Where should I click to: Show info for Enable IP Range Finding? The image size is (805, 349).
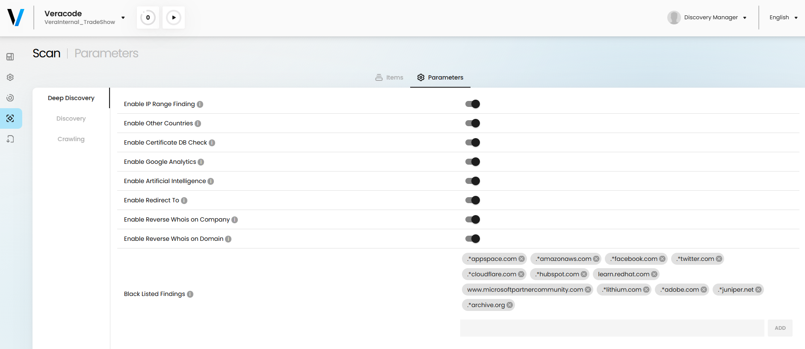(200, 104)
